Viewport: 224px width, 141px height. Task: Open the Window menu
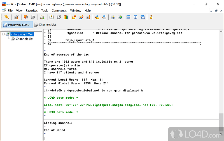point(76,11)
